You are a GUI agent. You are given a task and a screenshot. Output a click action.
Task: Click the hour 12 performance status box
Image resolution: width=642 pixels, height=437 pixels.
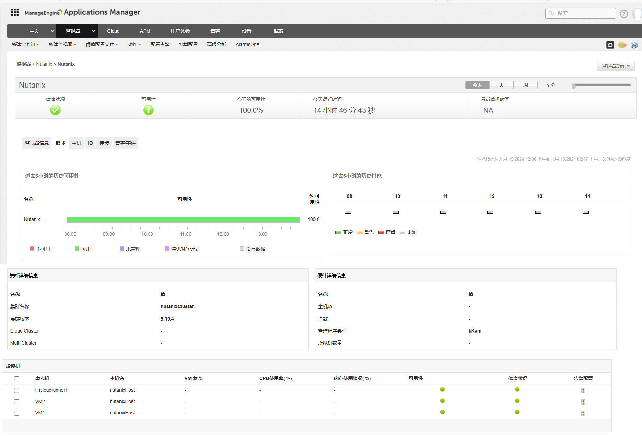(490, 212)
